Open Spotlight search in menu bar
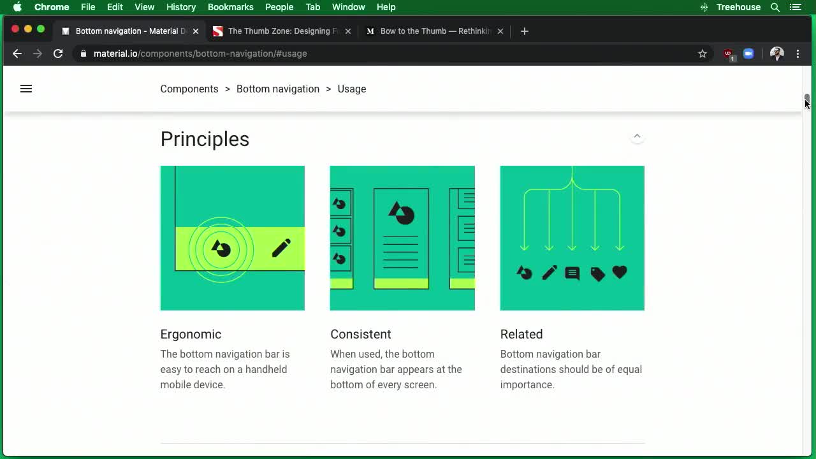This screenshot has width=816, height=459. [x=775, y=7]
